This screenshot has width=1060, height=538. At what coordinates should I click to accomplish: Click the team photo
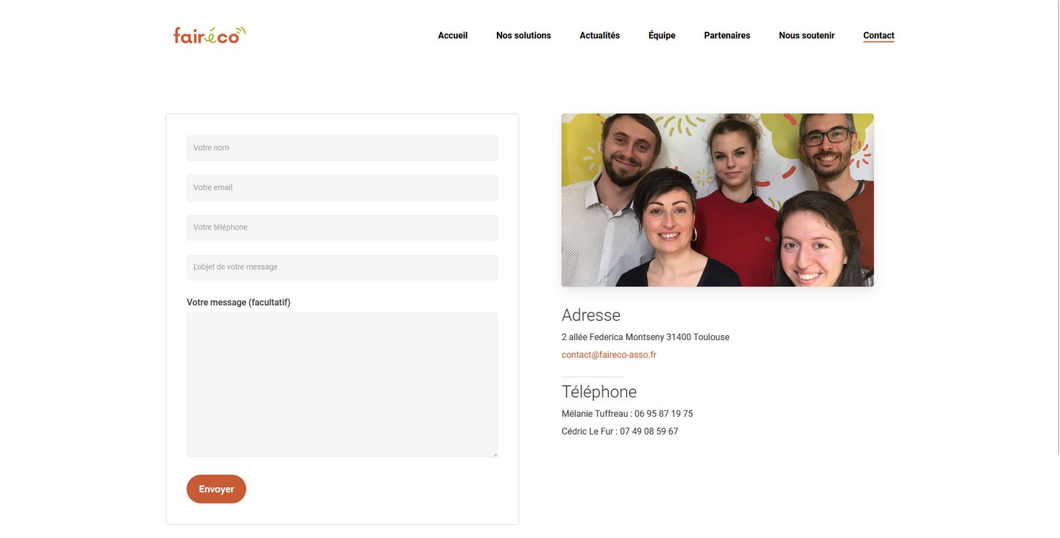[717, 200]
